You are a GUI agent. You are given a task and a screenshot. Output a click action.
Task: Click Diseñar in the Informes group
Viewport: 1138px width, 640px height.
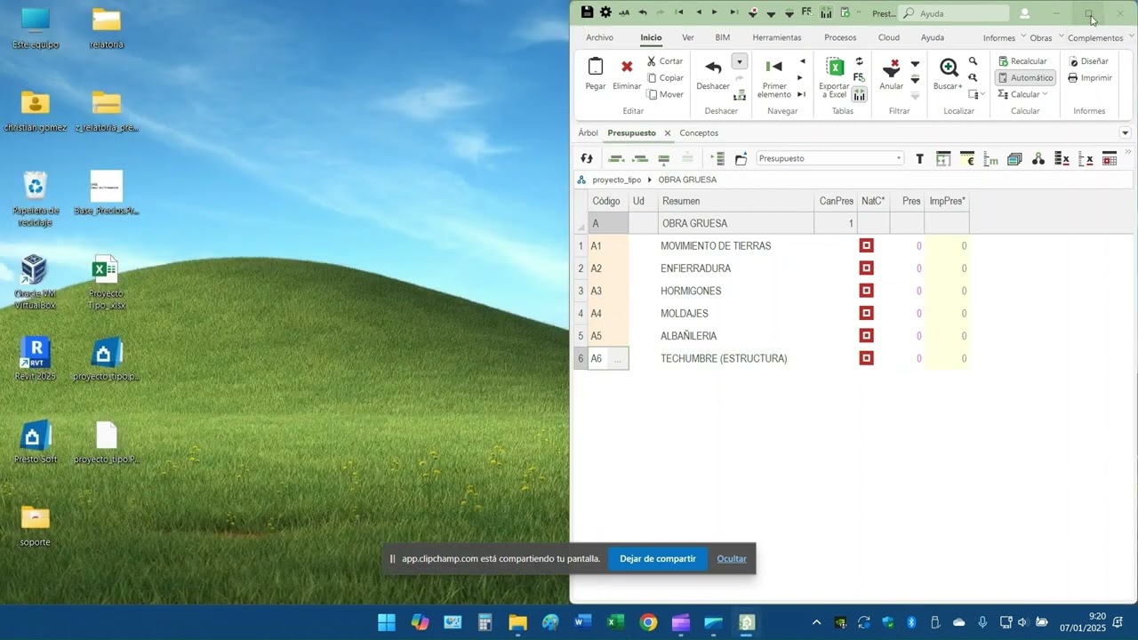click(1088, 61)
